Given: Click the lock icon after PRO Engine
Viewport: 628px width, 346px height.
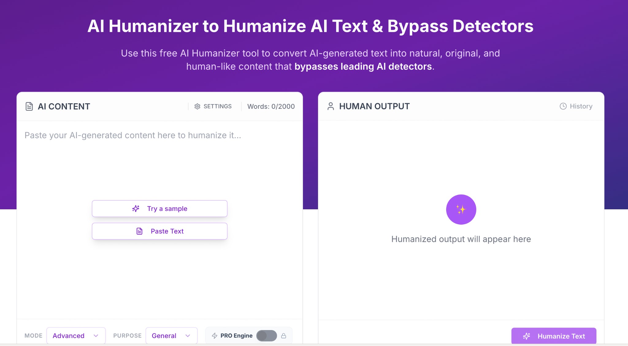Looking at the screenshot, I should 284,336.
